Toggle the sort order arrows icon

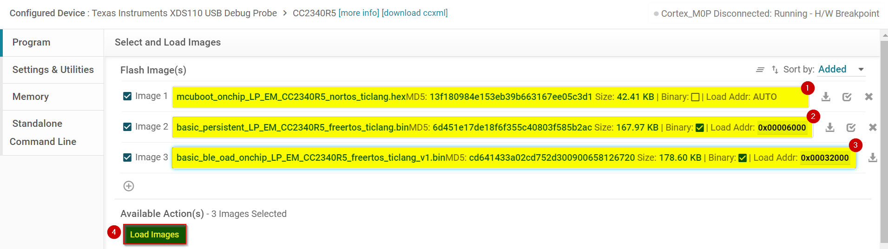(775, 70)
